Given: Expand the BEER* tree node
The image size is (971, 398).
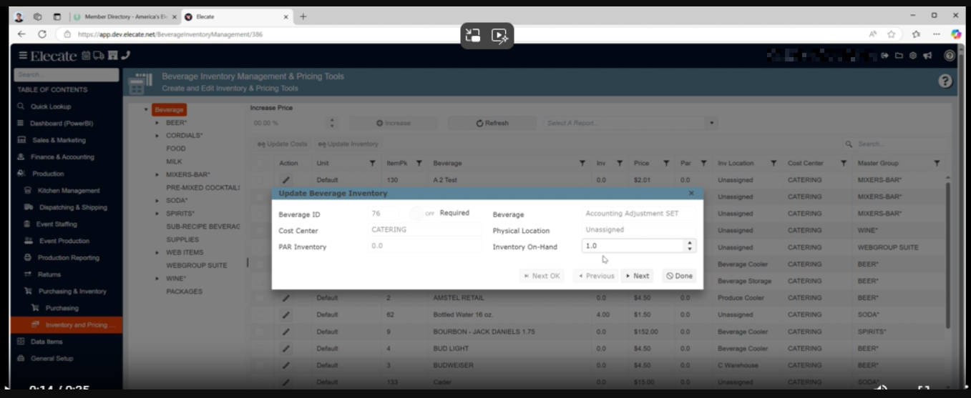Looking at the screenshot, I should tap(157, 123).
